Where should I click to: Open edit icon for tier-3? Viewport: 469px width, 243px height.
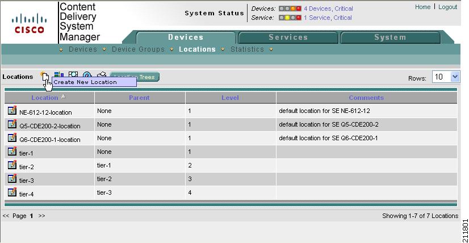pyautogui.click(x=12, y=178)
